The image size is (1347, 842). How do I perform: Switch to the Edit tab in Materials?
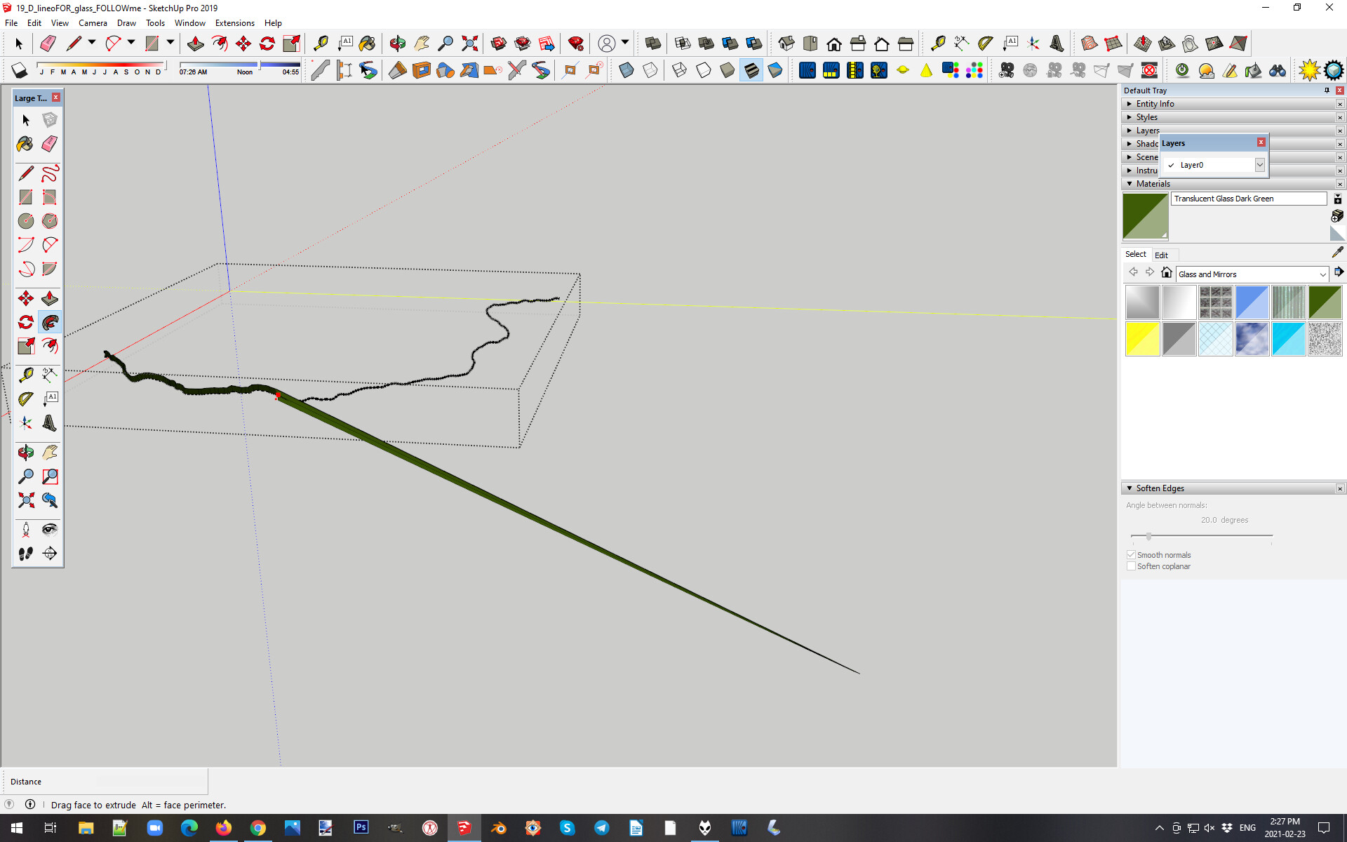click(1161, 255)
